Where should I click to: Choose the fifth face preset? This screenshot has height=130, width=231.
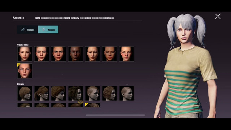(x=92, y=54)
